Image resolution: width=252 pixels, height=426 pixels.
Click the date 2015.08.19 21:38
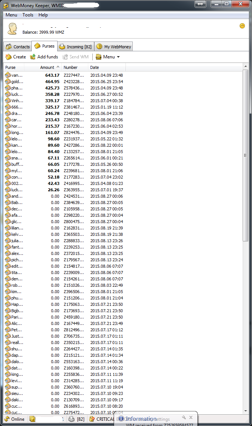click(107, 234)
